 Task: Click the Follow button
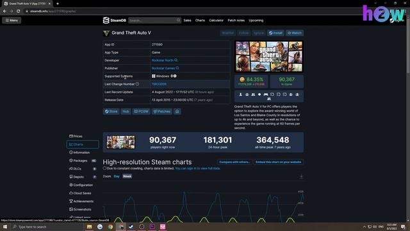pyautogui.click(x=243, y=33)
